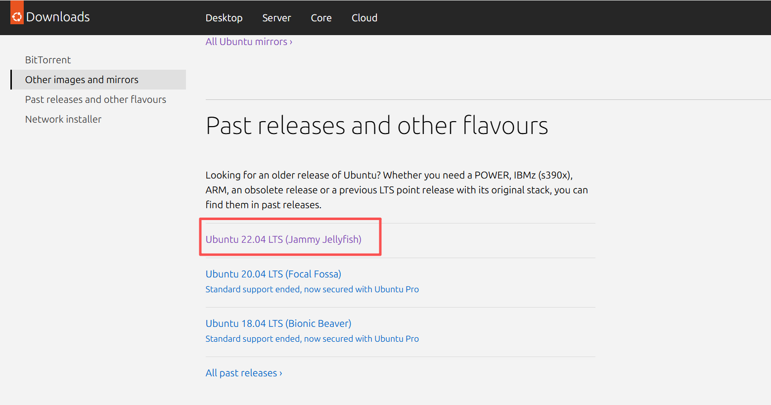Click Bionic Beaver's Ubuntu Pro support notice
This screenshot has height=405, width=771.
[x=312, y=339]
